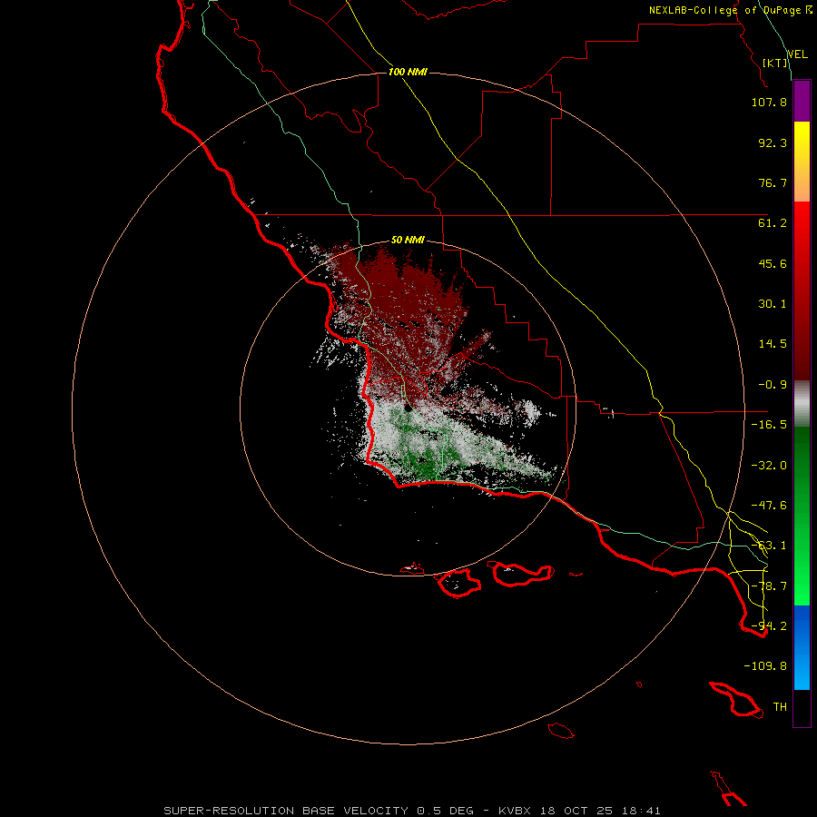Select the -78.7 legend value
Image resolution: width=817 pixels, height=817 pixels.
[769, 586]
